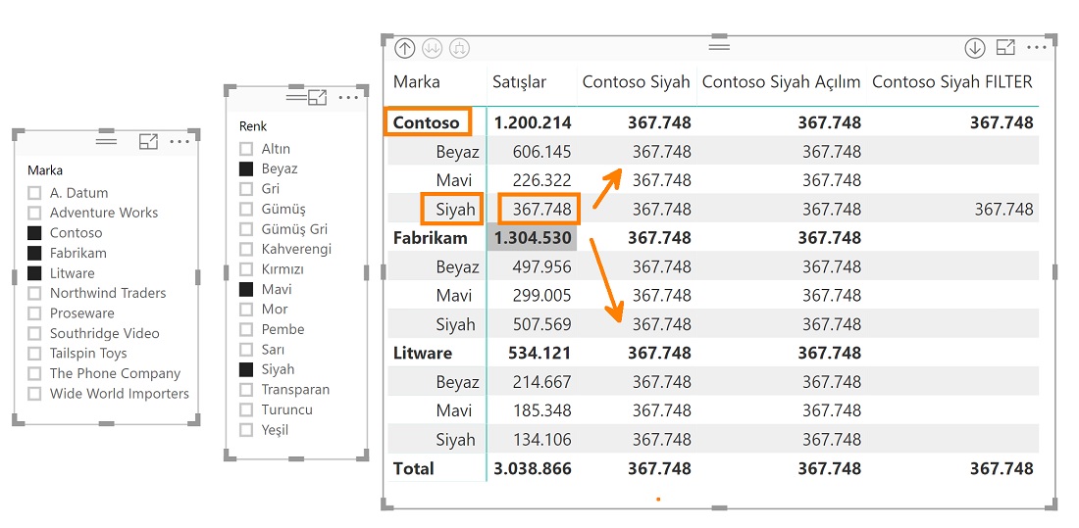Check Pembe color option
1079x528 pixels.
click(245, 329)
